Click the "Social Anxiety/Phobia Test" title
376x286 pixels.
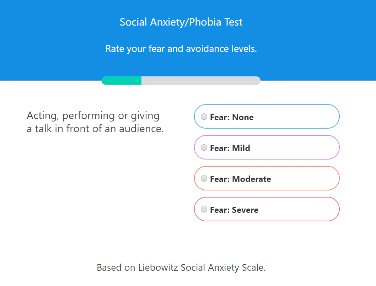(181, 22)
